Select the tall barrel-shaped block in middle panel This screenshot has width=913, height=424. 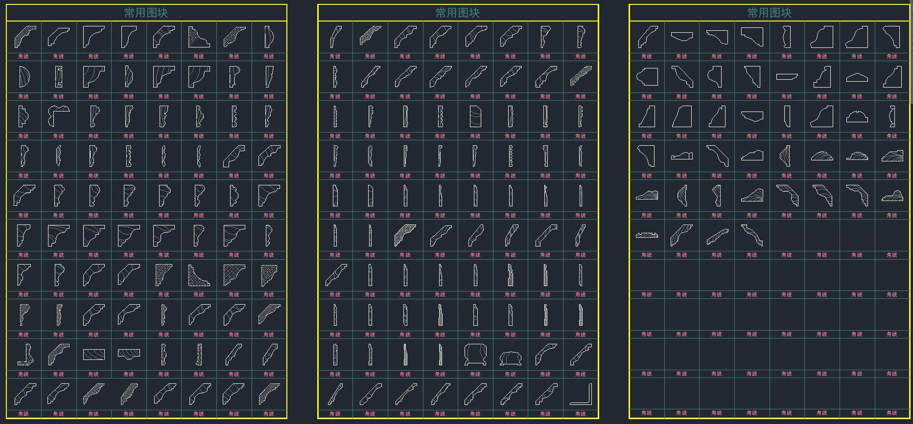click(475, 355)
